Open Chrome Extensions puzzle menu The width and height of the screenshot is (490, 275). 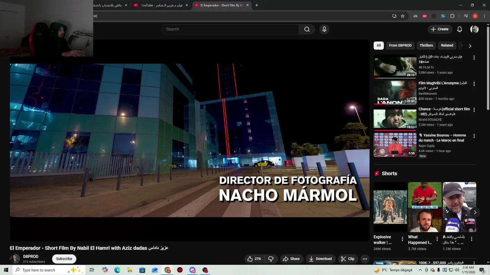pos(452,16)
